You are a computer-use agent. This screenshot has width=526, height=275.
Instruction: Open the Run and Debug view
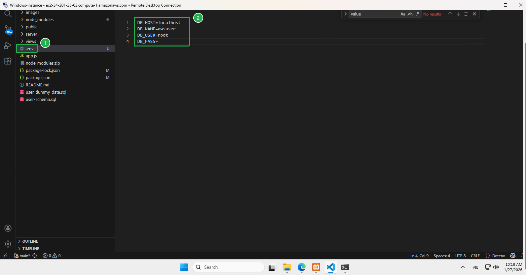pos(8,46)
